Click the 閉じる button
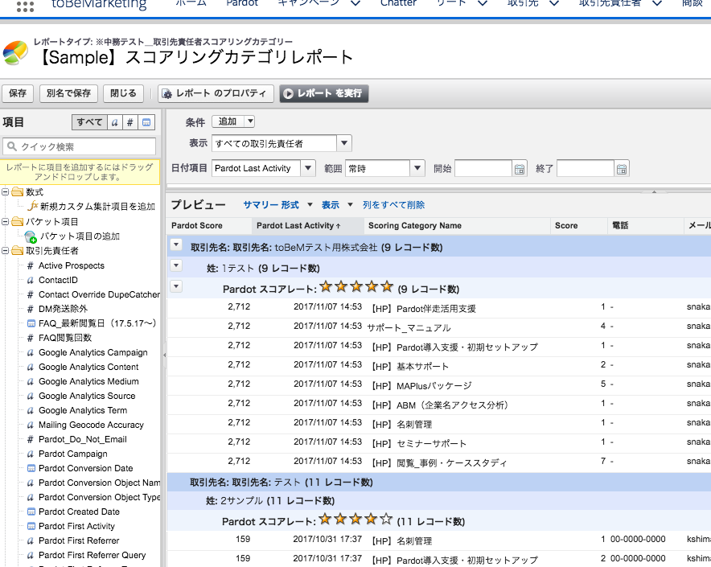 click(x=123, y=93)
